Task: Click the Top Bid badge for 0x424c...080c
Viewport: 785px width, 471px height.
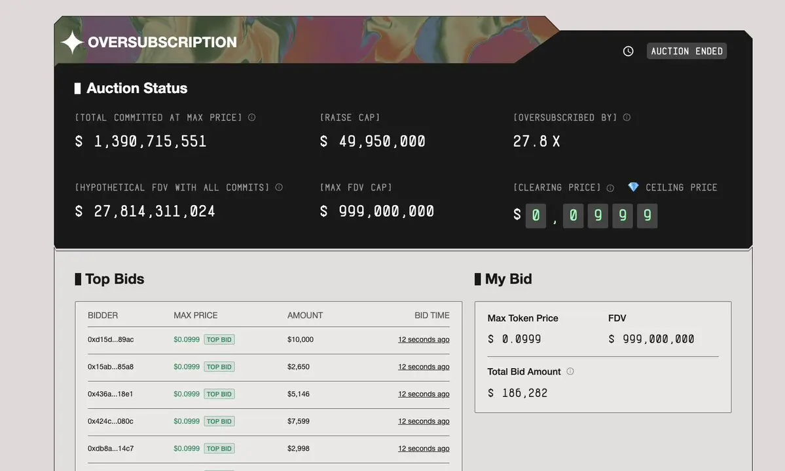Action: click(x=219, y=421)
